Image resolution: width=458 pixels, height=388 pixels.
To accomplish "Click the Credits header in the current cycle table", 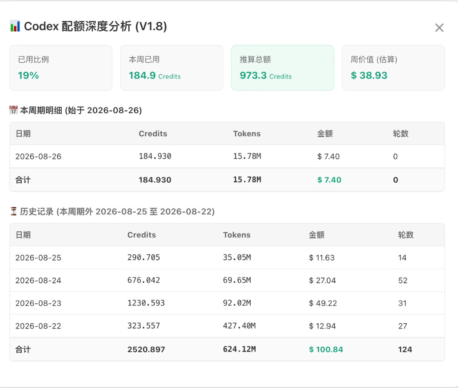I will pyautogui.click(x=153, y=134).
